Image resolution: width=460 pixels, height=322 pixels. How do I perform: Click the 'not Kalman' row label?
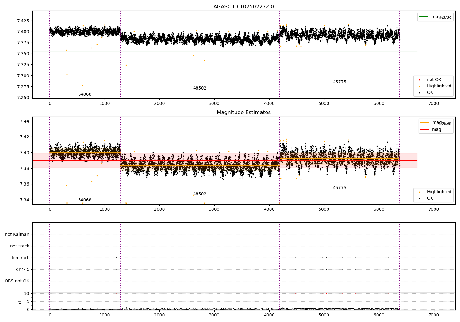(x=17, y=235)
